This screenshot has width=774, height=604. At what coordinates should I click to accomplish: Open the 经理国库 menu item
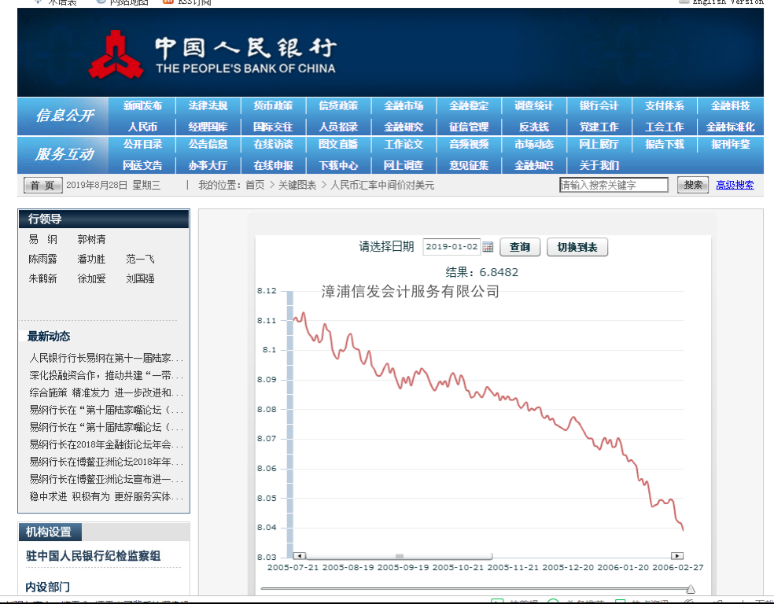click(x=208, y=127)
